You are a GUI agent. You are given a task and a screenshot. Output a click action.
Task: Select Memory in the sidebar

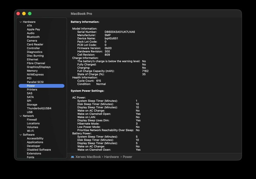pos(32,71)
